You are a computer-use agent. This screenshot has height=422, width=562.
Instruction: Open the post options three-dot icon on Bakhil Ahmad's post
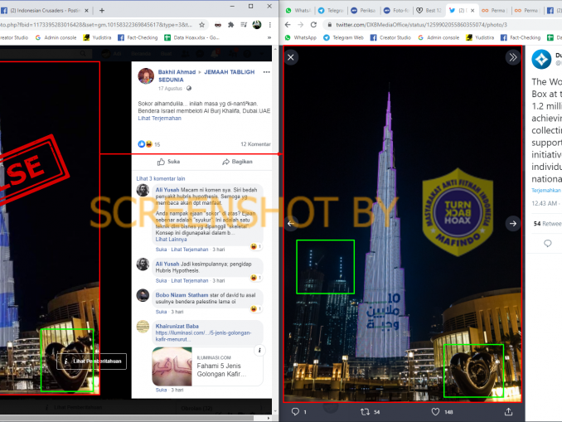point(266,72)
